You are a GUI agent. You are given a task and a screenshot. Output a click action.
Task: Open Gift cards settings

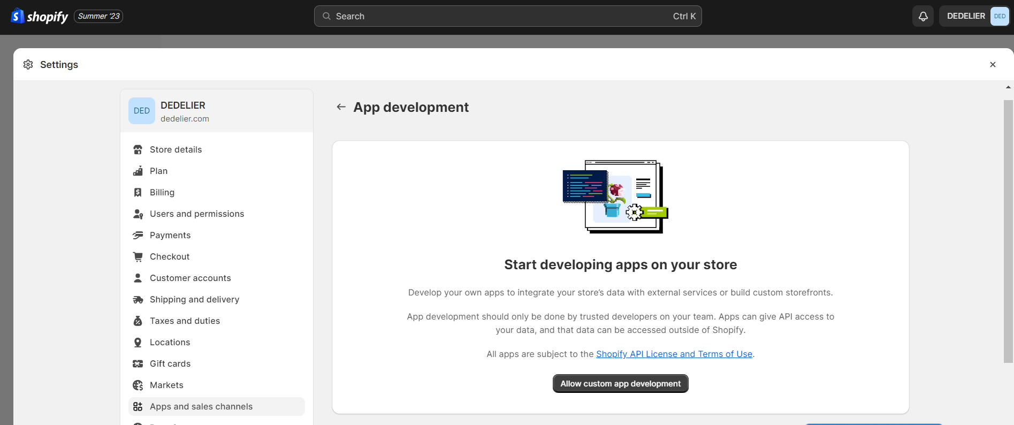click(217, 363)
